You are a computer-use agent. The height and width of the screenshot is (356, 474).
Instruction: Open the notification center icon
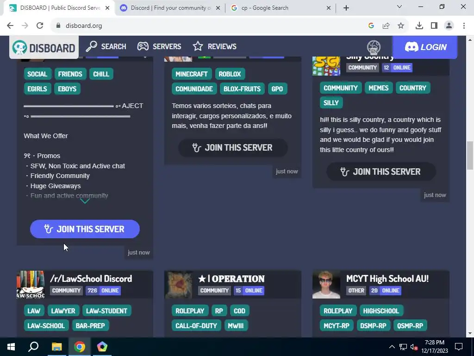tap(459, 347)
